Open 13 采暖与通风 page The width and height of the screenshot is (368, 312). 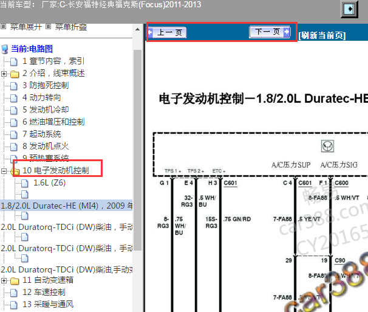(x=48, y=304)
